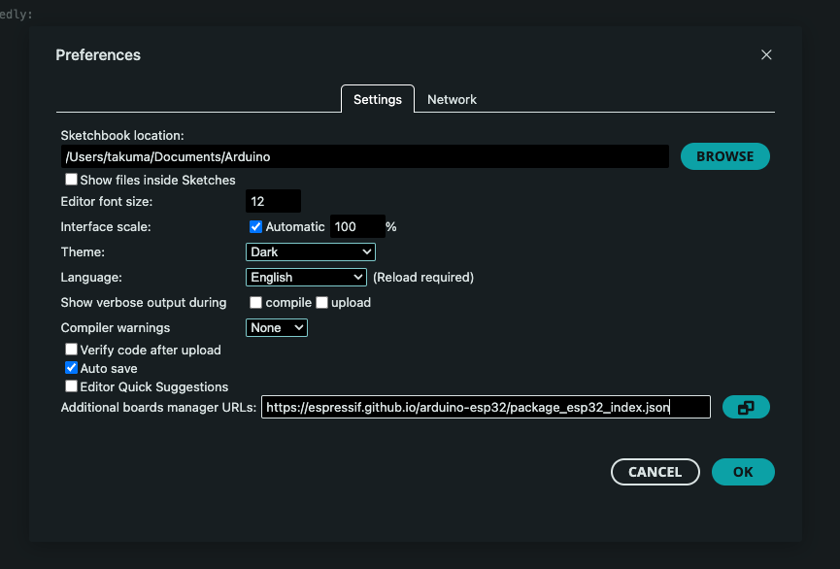Disable the Auto save checkbox
Screen dimensions: 840x569
click(71, 368)
